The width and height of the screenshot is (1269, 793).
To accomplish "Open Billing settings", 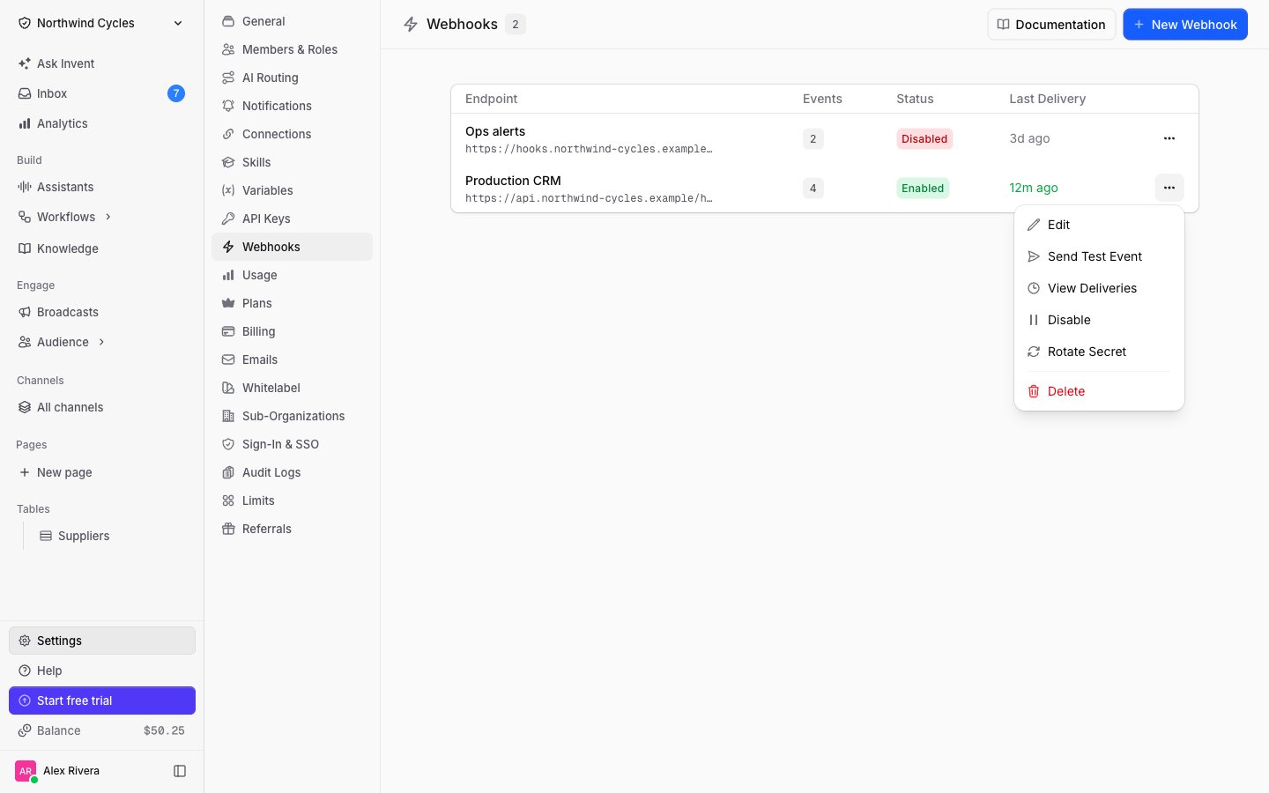I will [x=292, y=331].
